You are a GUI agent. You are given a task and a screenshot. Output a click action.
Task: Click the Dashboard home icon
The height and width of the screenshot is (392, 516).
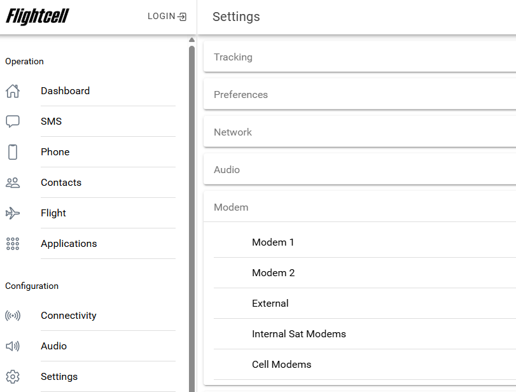tap(13, 91)
